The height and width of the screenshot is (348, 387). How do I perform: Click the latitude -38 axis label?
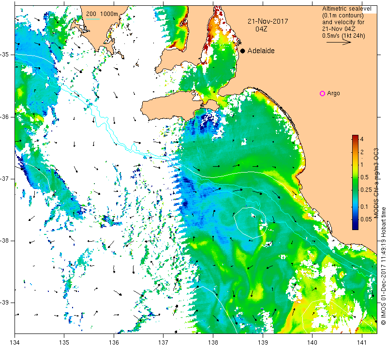pyautogui.click(x=5, y=241)
